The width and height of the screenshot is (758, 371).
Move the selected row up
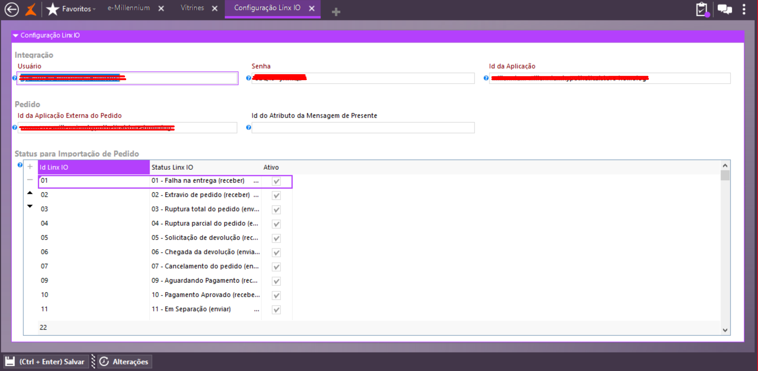[30, 193]
